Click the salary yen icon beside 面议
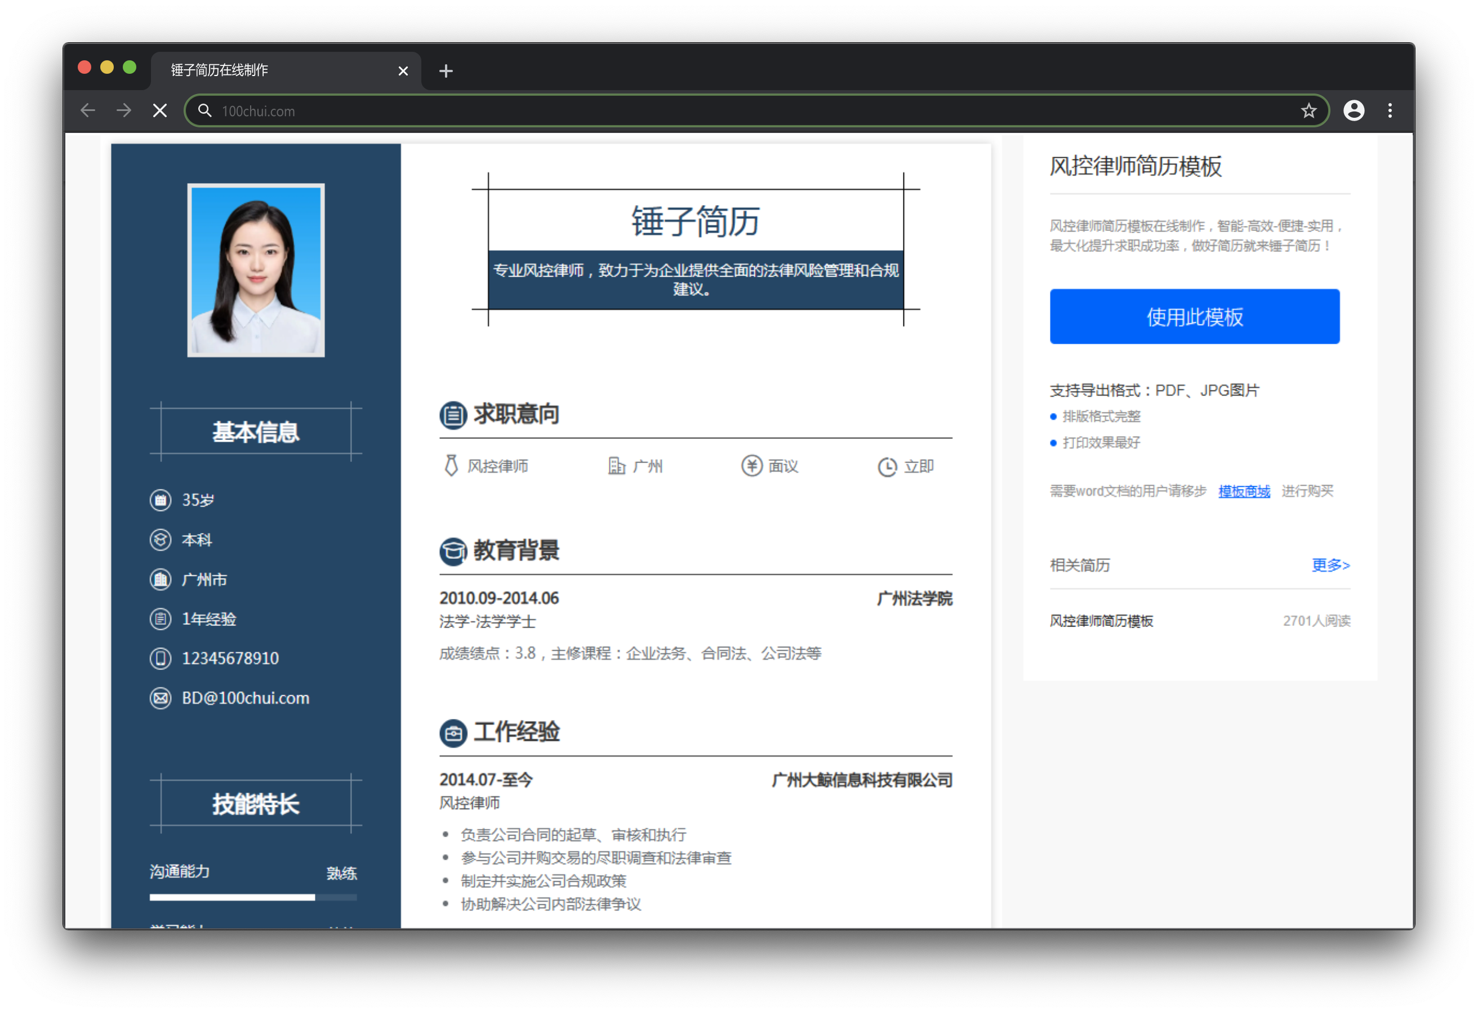1478x1013 pixels. click(x=751, y=466)
